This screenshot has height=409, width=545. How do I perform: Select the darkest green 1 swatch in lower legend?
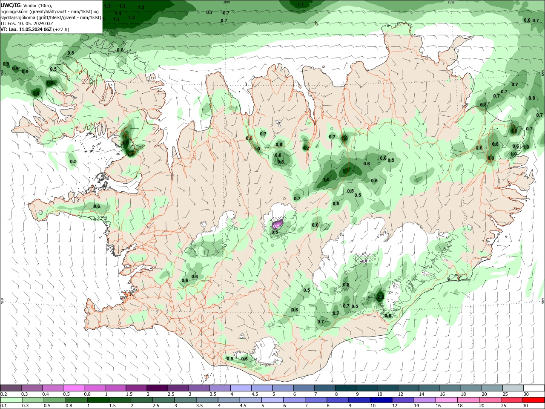click(98, 400)
